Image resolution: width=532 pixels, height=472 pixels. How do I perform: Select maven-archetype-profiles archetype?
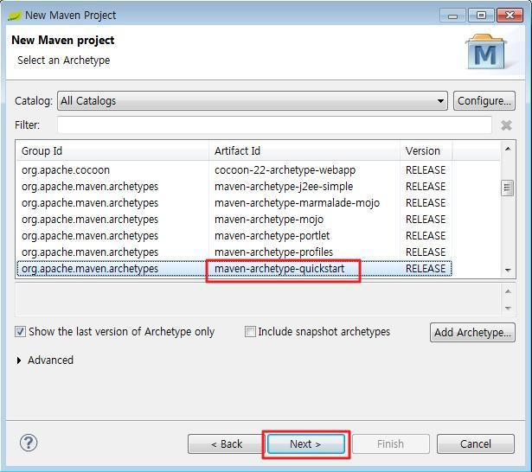pyautogui.click(x=234, y=252)
